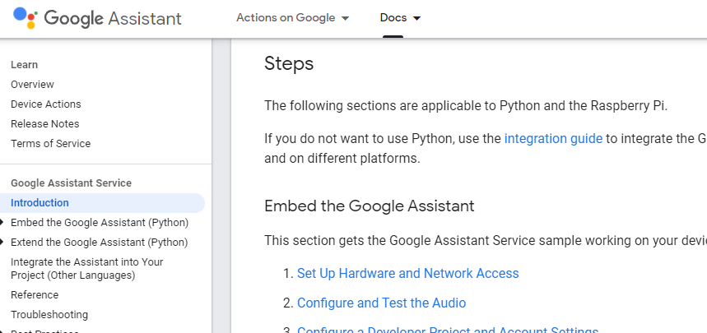Open Overview in the sidebar
707x333 pixels.
click(32, 84)
